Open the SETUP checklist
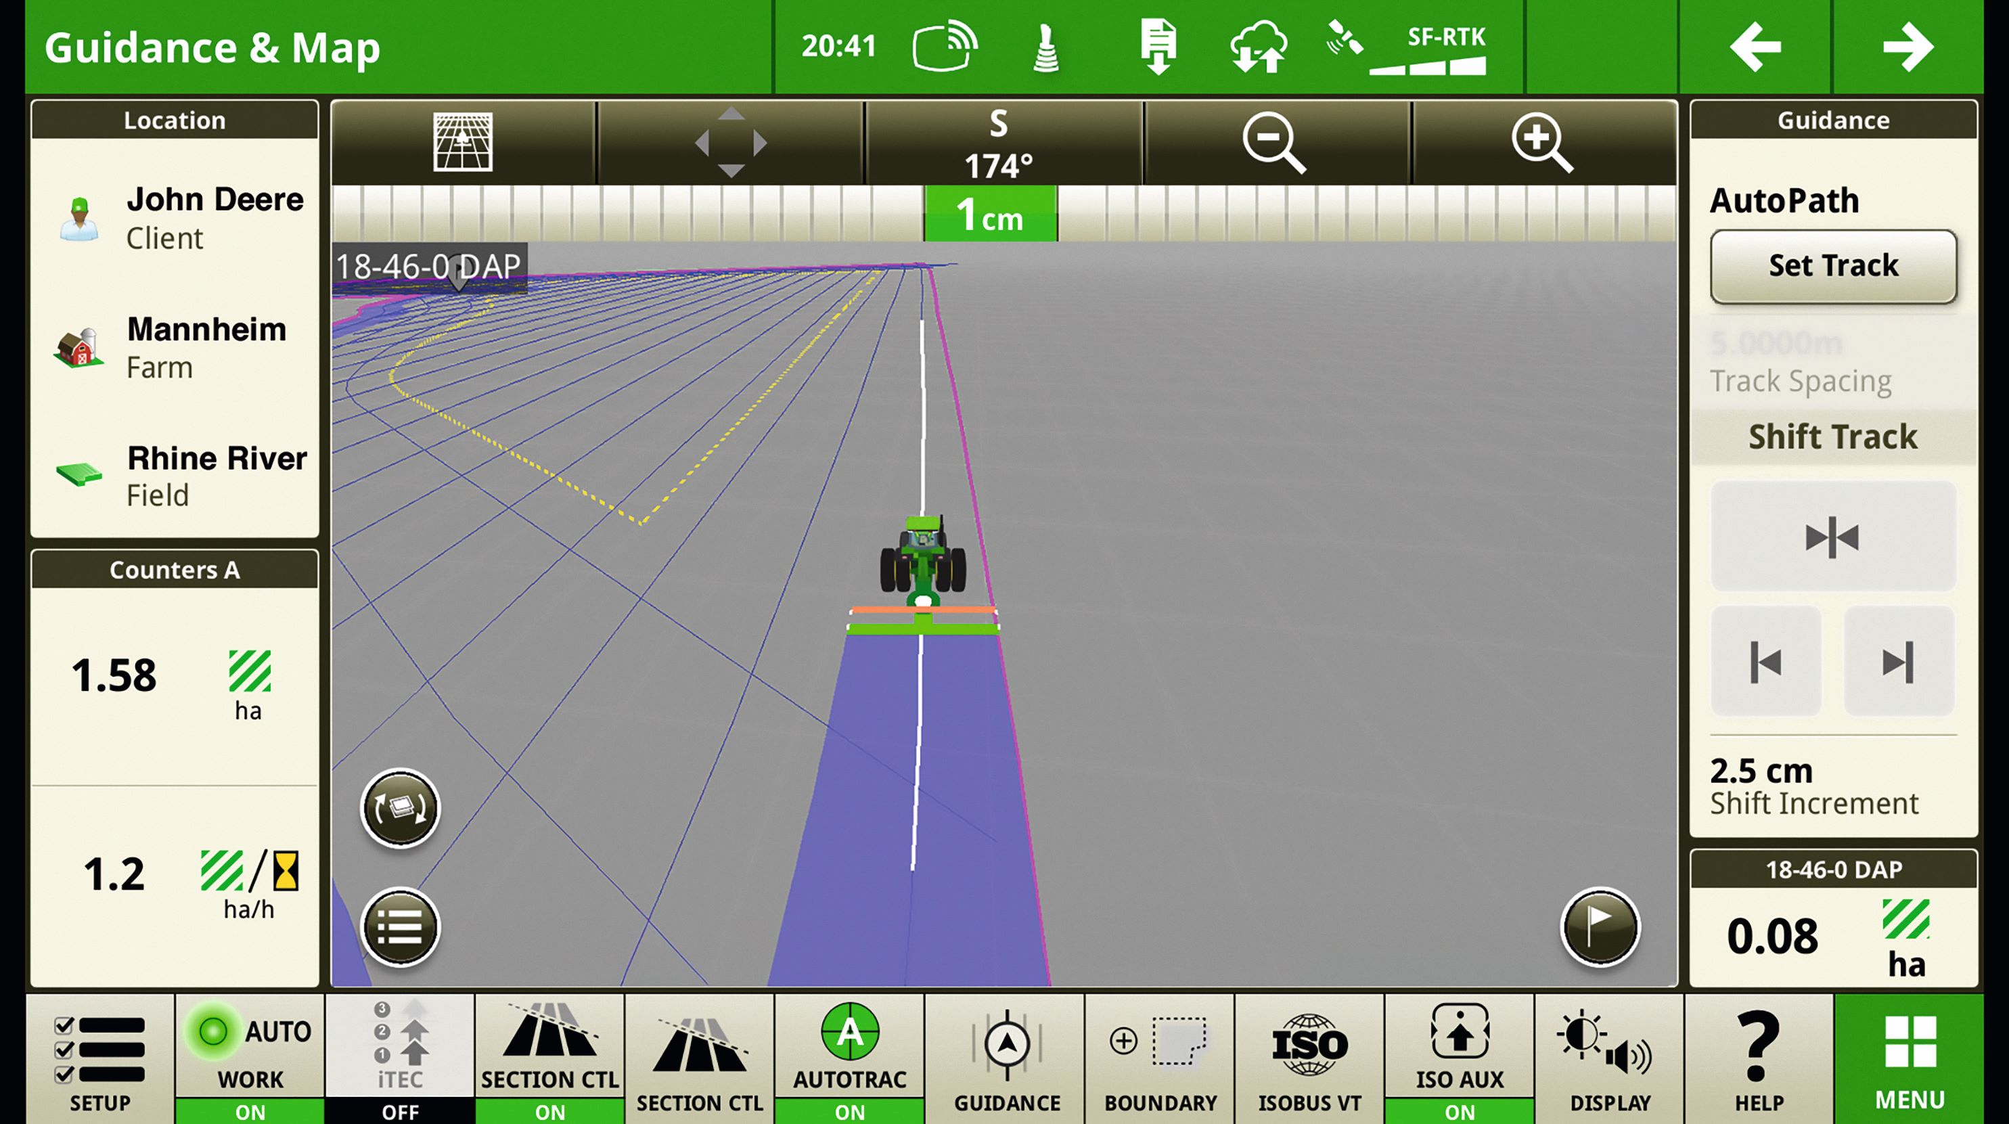This screenshot has width=2009, height=1124. (x=100, y=1057)
